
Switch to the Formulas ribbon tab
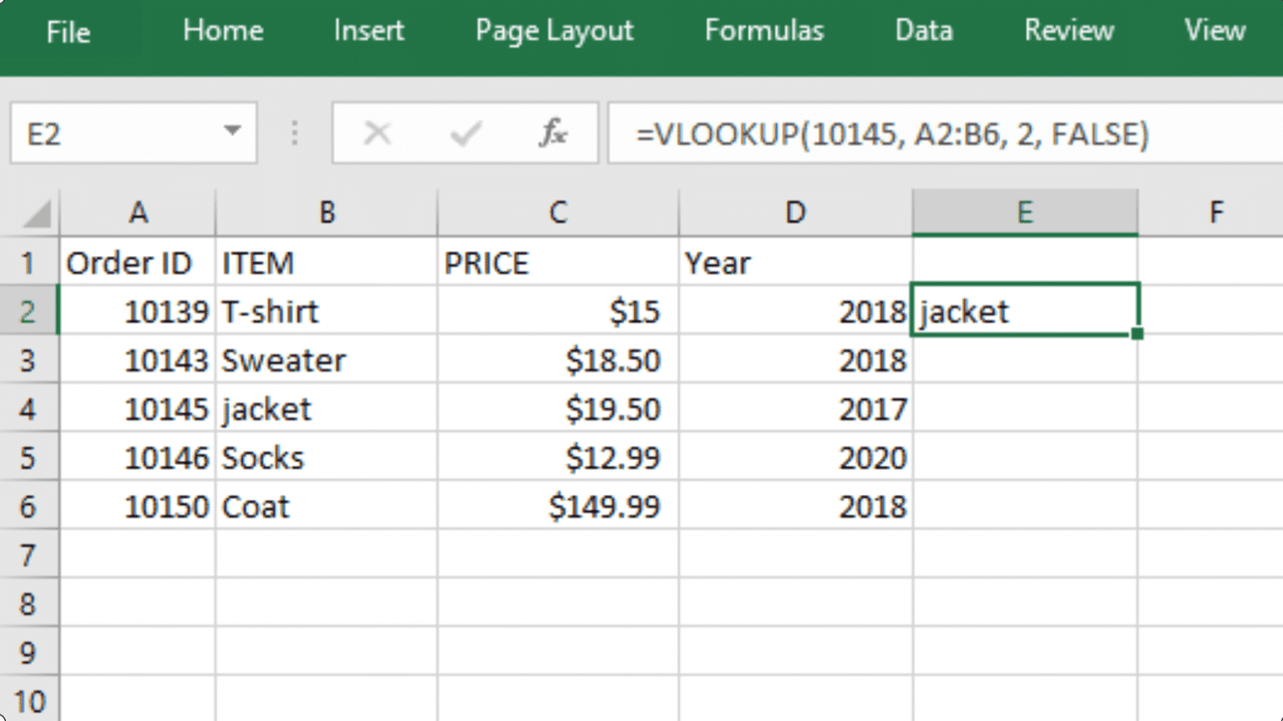pyautogui.click(x=763, y=32)
